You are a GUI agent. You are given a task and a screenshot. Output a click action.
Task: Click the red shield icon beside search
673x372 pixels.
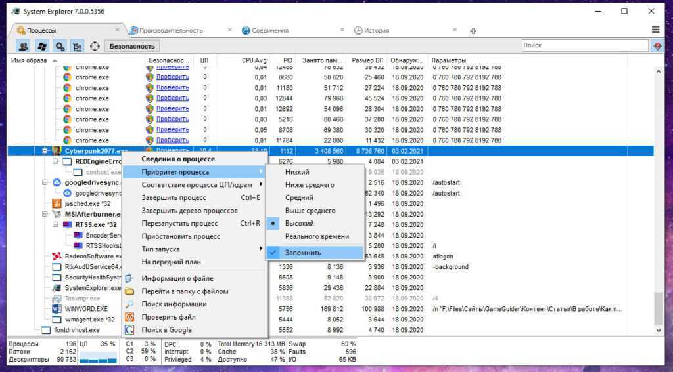click(657, 46)
